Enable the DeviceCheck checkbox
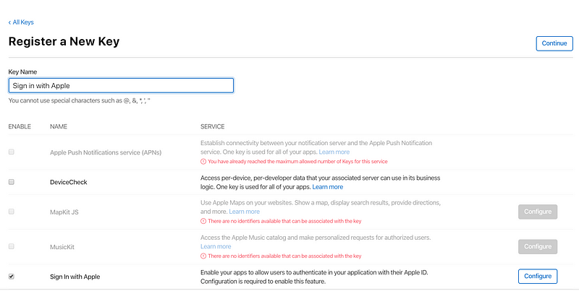Image resolution: width=579 pixels, height=291 pixels. [x=12, y=182]
